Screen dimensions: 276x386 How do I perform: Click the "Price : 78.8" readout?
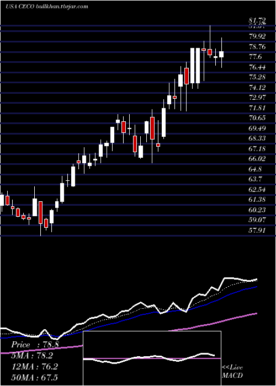(35, 345)
